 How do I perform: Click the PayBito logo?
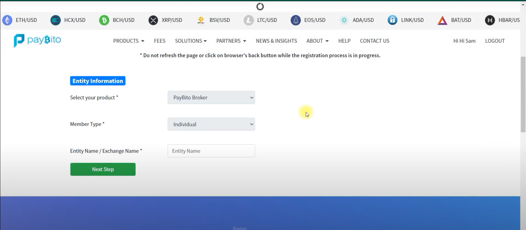pos(37,40)
